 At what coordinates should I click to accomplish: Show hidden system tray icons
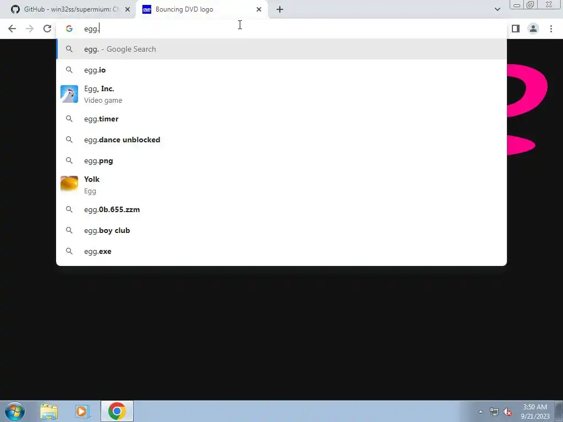pos(481,412)
